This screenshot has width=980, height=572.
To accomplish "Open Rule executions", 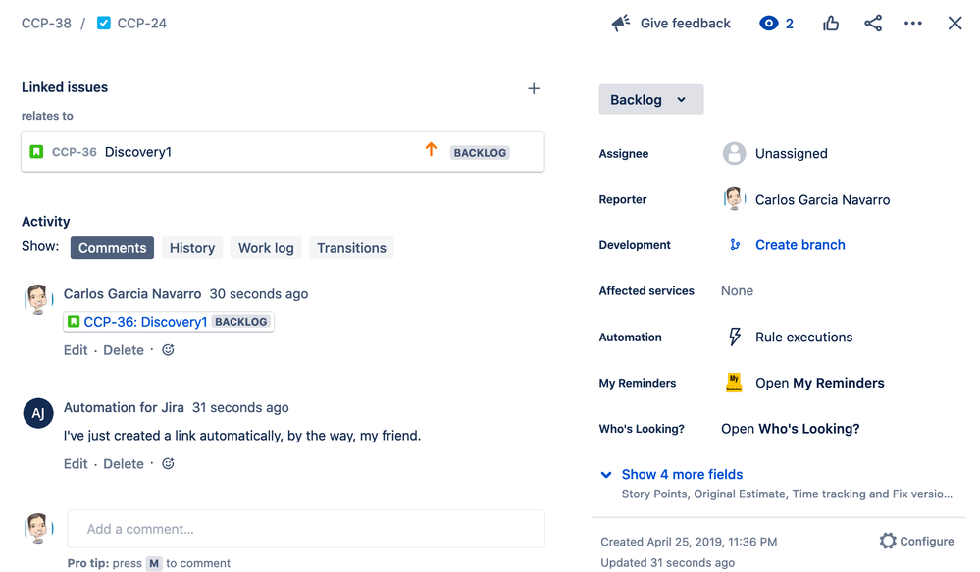I will 803,337.
